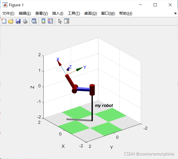This screenshot has height=159, width=178.
Task: Toggle the Edit Plot arrow tool
Action: (60, 21)
